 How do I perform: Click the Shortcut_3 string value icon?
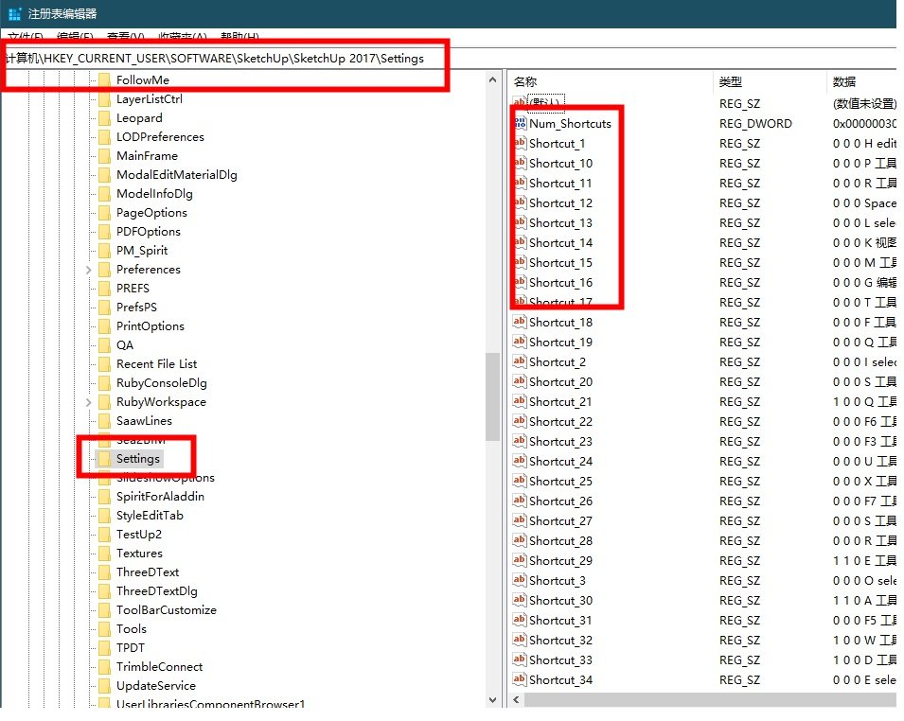[520, 580]
